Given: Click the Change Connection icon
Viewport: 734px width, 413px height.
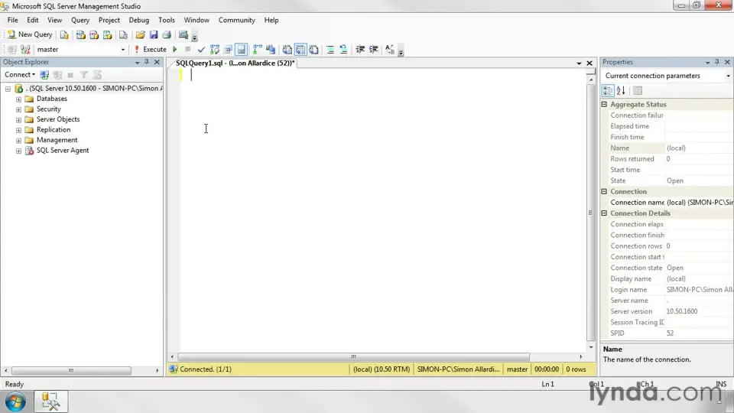Looking at the screenshot, I should [25, 49].
